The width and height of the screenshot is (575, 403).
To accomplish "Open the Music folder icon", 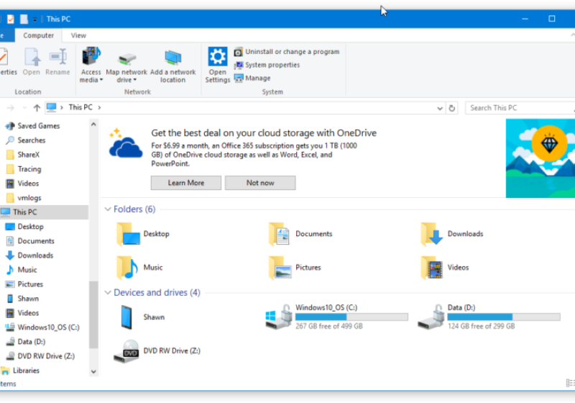I will coord(127,268).
